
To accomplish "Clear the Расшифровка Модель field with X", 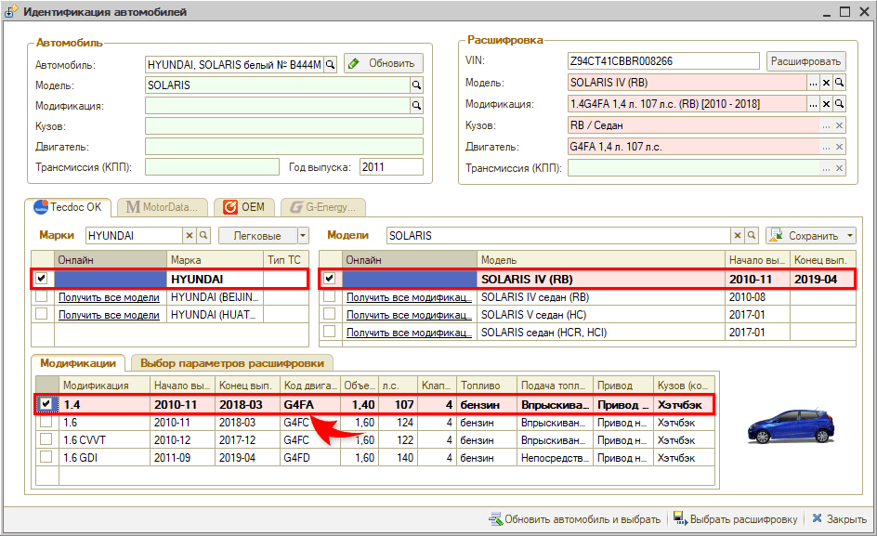I will 826,84.
